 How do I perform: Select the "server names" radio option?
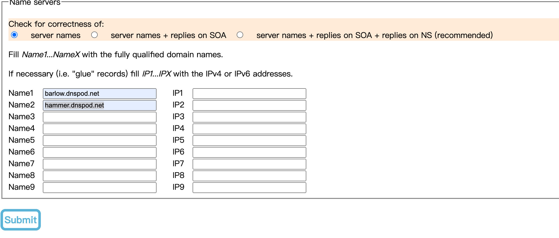15,35
